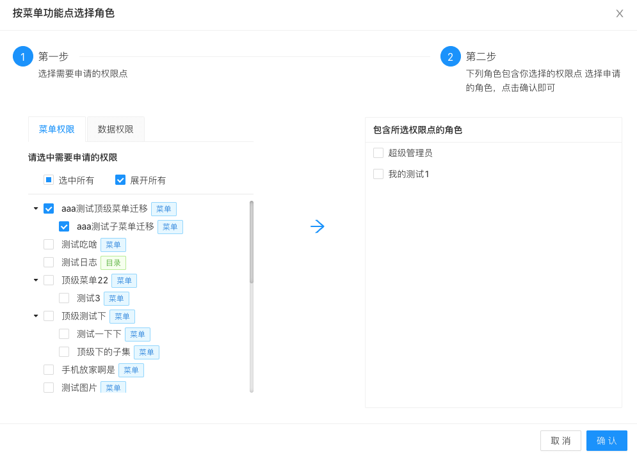The width and height of the screenshot is (637, 456).
Task: Click the blue transfer arrow icon
Action: 318,226
